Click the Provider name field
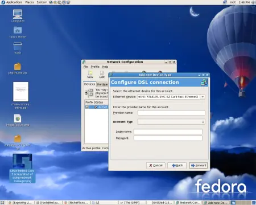256x205 pixels. point(171,113)
